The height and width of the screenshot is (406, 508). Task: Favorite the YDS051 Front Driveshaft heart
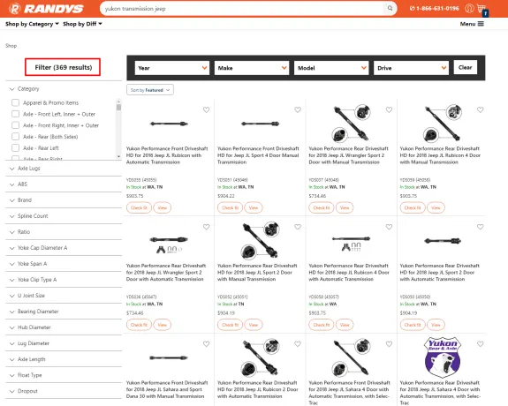(298, 109)
